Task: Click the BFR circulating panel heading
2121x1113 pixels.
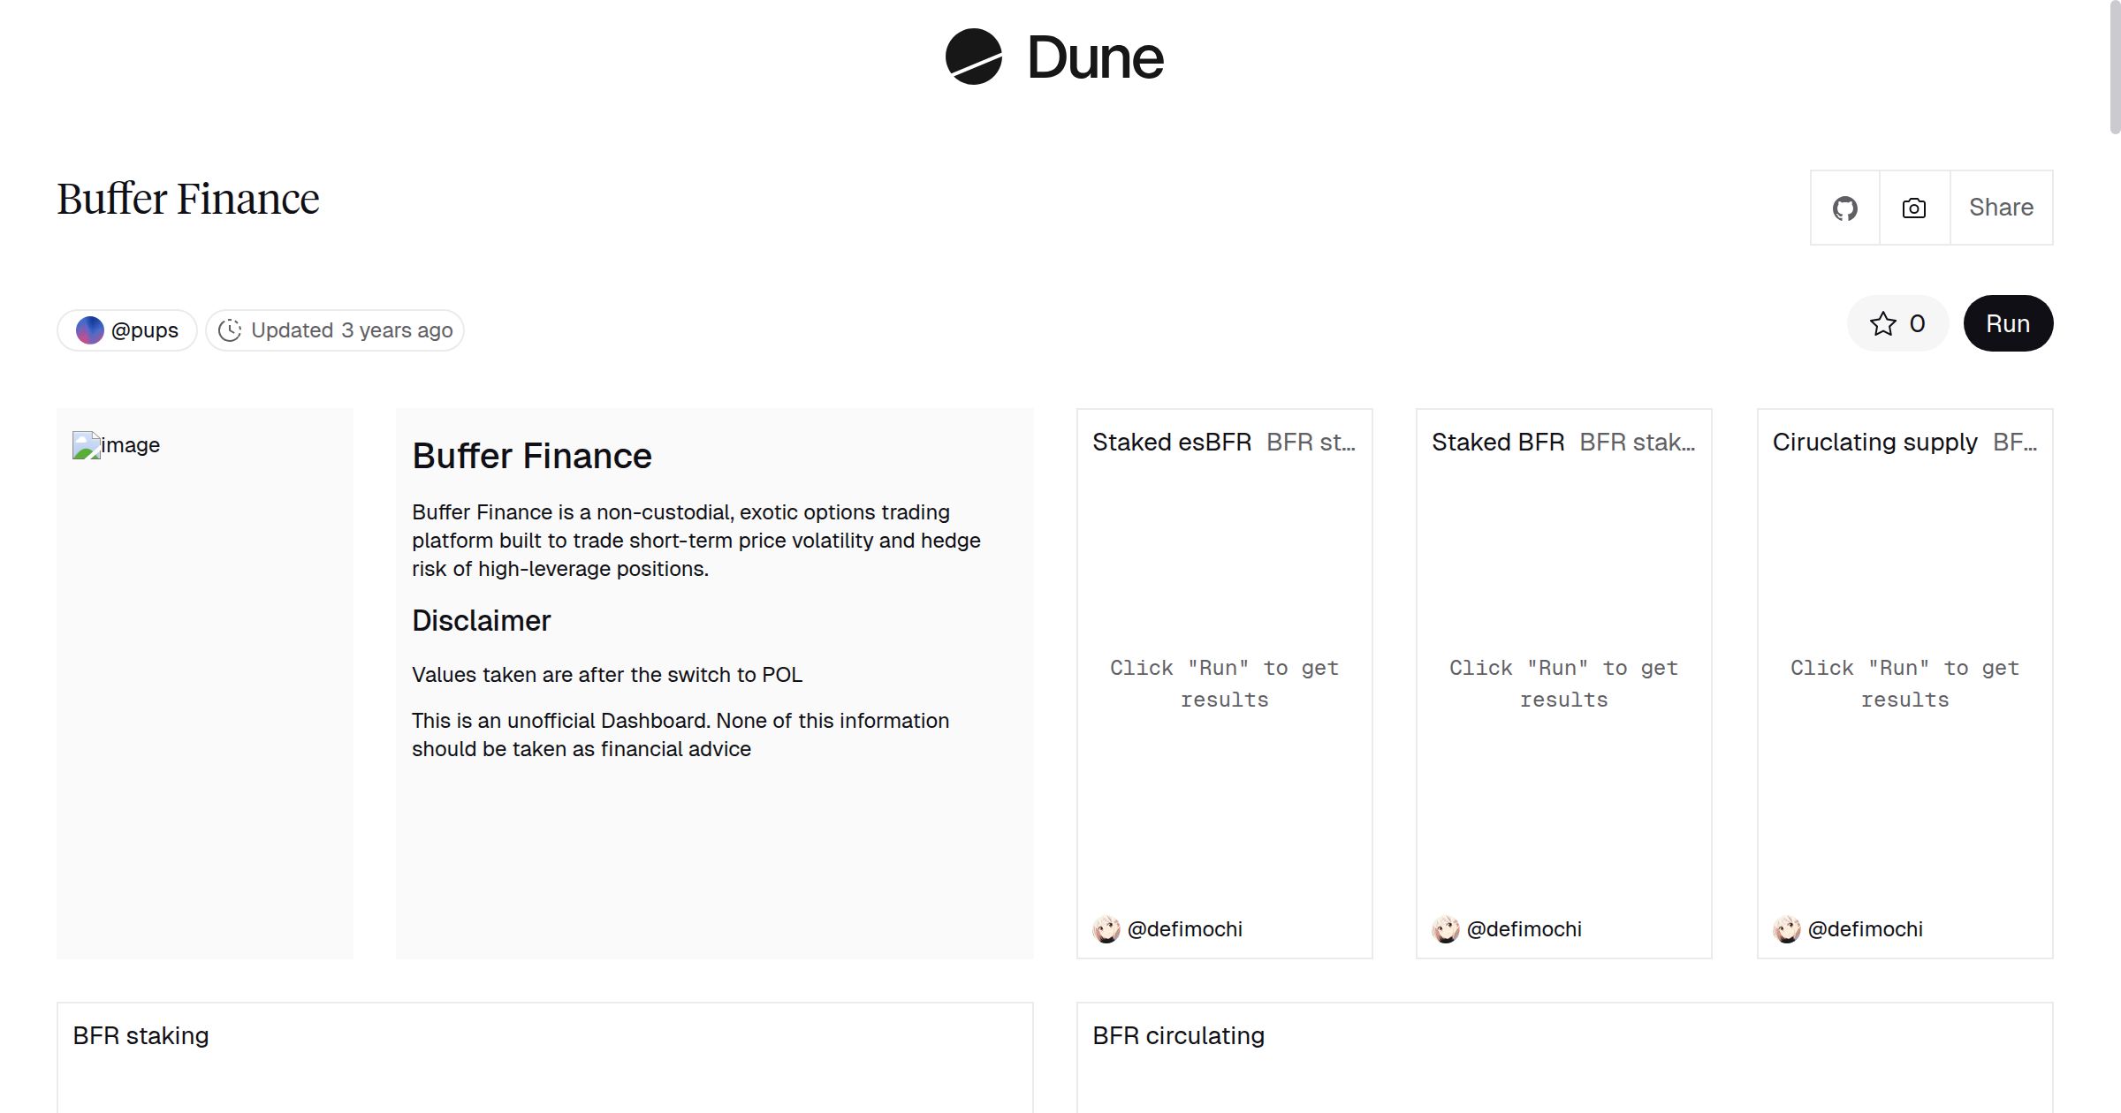Action: coord(1178,1034)
